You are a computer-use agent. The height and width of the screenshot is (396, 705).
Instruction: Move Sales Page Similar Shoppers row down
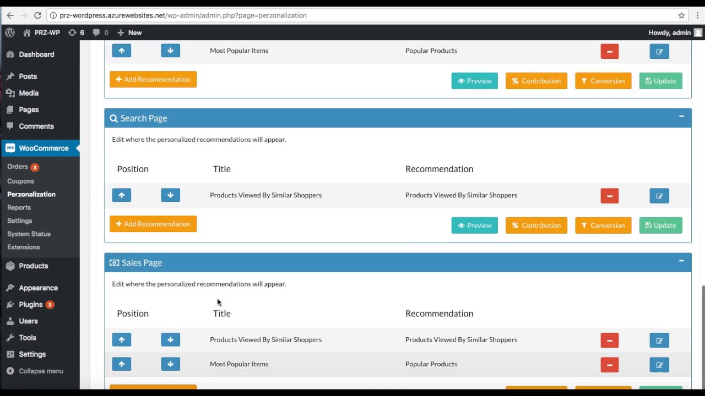coord(170,340)
